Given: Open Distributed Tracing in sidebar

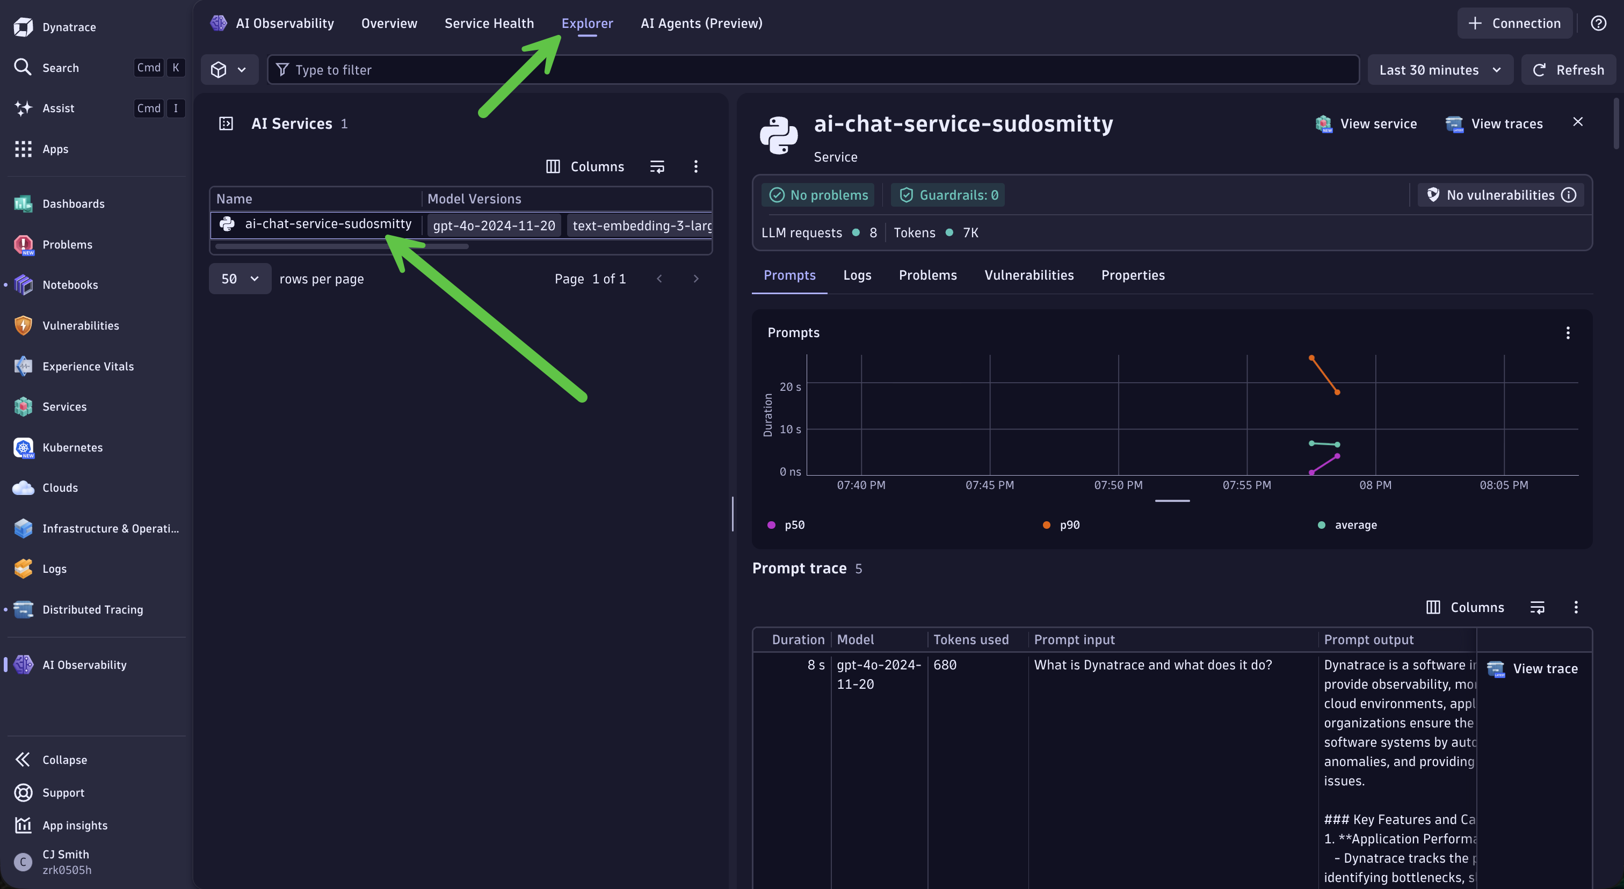Looking at the screenshot, I should click(92, 609).
